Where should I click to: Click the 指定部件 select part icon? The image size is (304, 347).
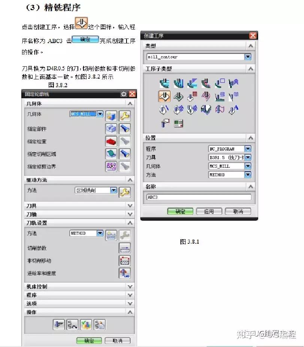tap(111, 128)
